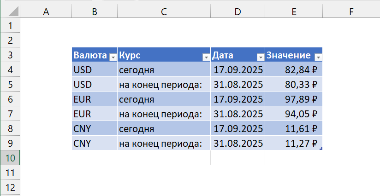
Task: Select date 17.09.2025 in row 4
Action: coord(238,69)
